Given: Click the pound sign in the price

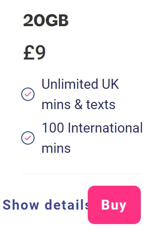Looking at the screenshot, I should (x=29, y=53).
